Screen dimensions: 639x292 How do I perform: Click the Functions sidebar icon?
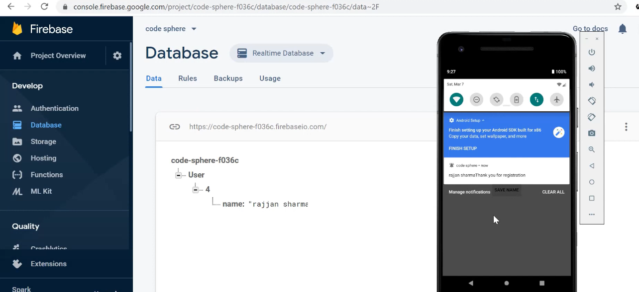17,175
